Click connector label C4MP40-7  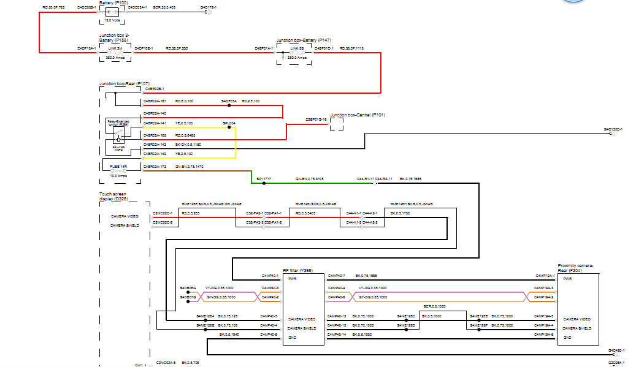coord(337,276)
